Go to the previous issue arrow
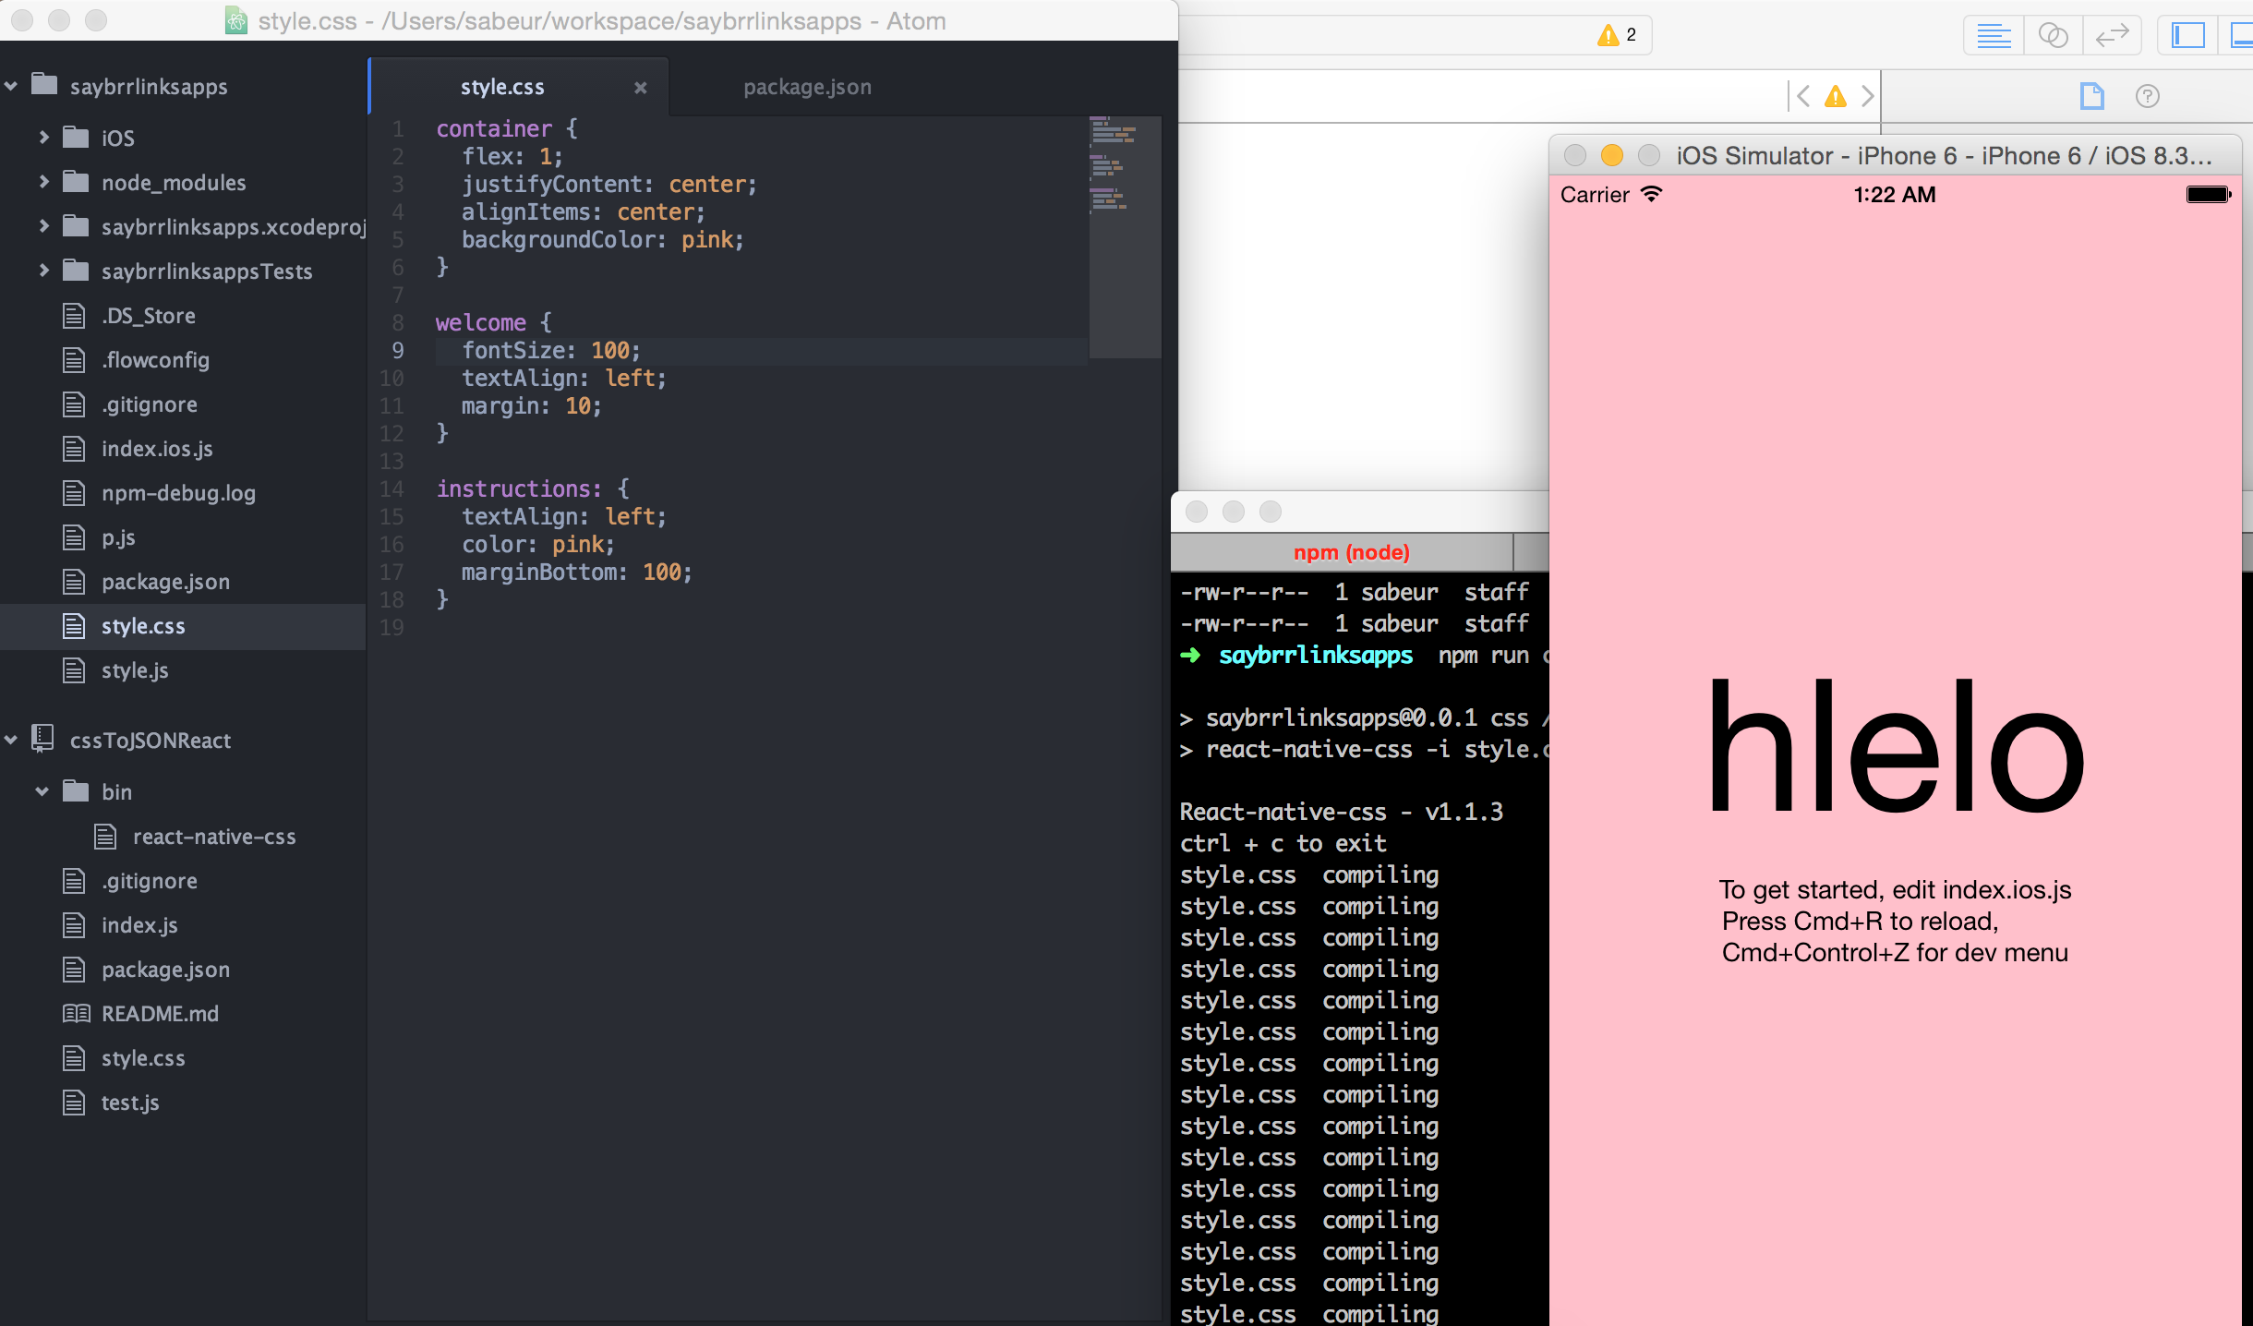Screen dimensions: 2253x1326 [x=1803, y=96]
